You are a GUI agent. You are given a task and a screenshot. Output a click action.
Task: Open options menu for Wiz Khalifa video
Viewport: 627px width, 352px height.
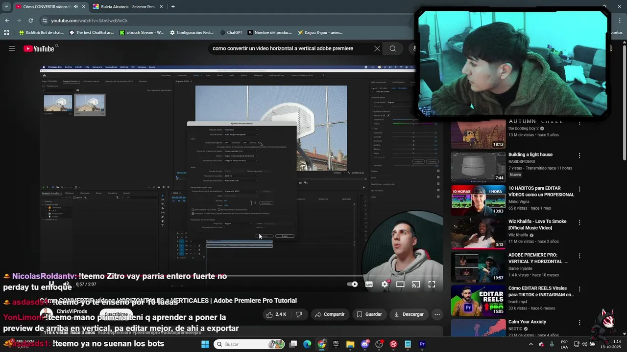[x=579, y=222]
